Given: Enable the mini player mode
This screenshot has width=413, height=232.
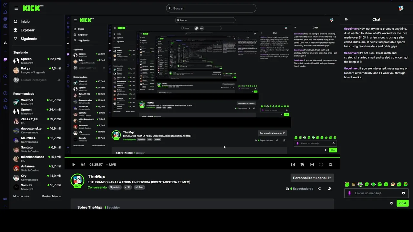Looking at the screenshot, I should point(293,164).
